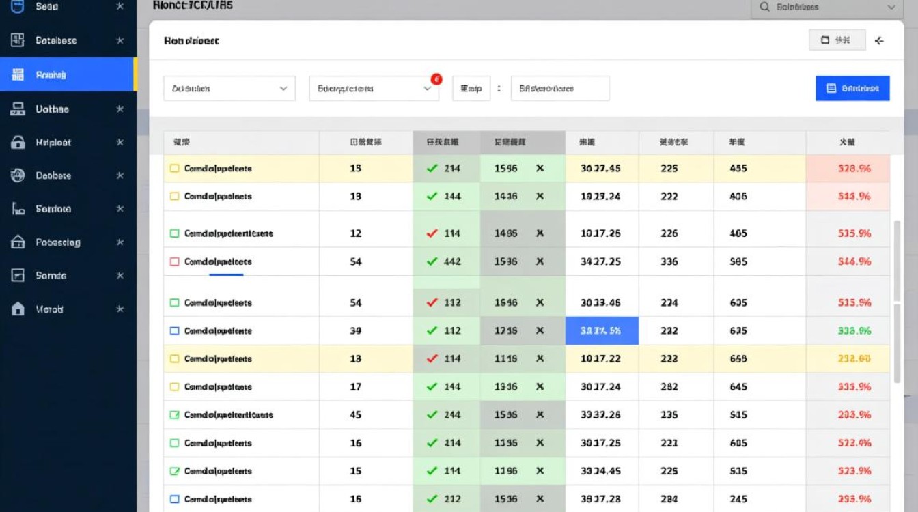Click the blue button at the filter row's right

(x=852, y=88)
